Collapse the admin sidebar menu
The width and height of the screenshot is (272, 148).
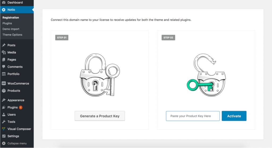[x=17, y=143]
